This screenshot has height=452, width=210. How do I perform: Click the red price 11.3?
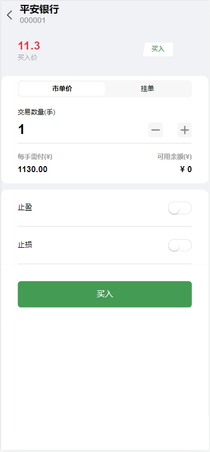29,46
